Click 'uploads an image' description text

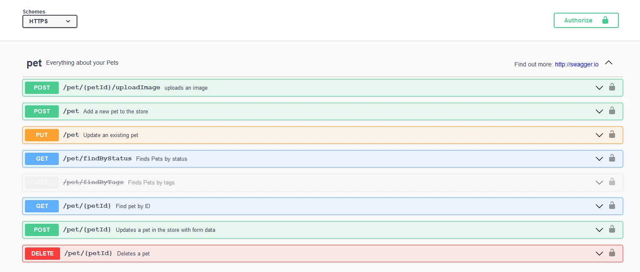[x=186, y=88]
